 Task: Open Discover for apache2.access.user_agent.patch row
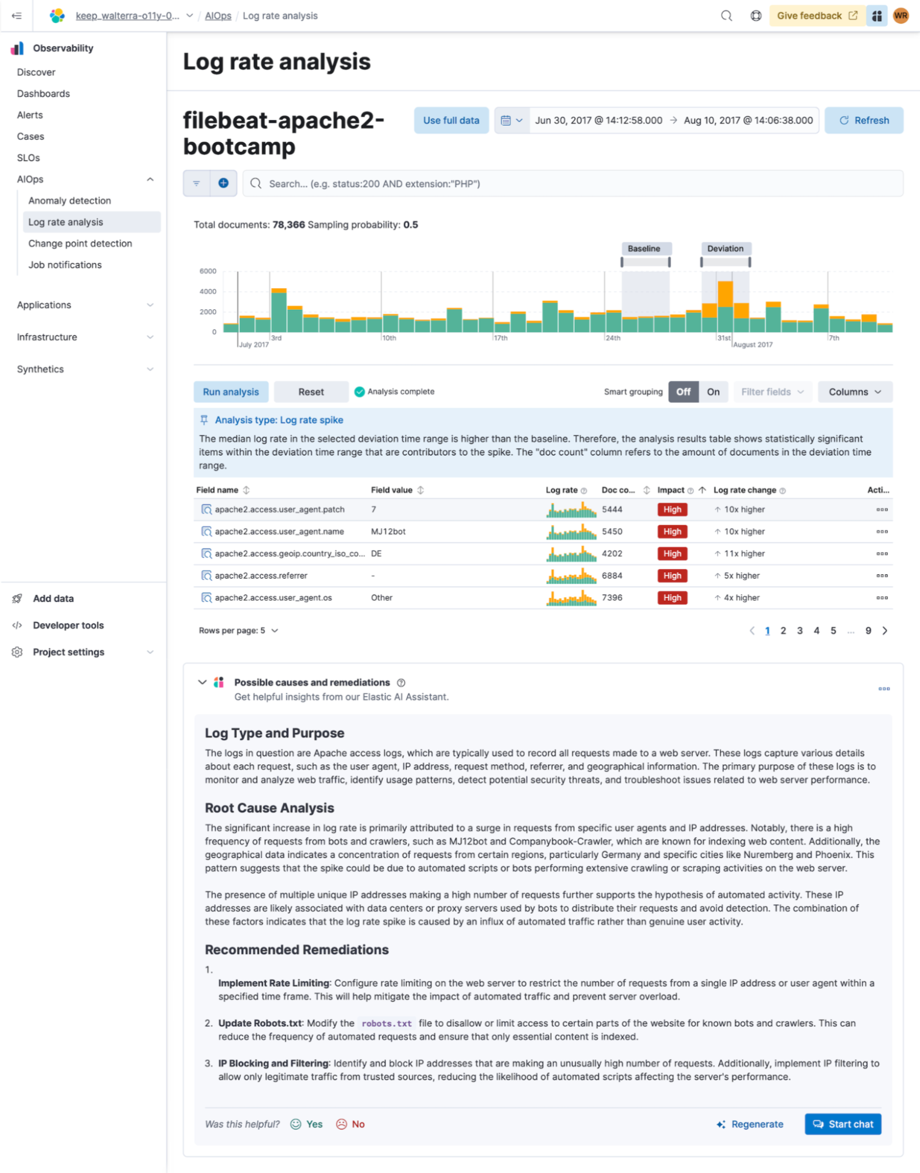coord(206,509)
